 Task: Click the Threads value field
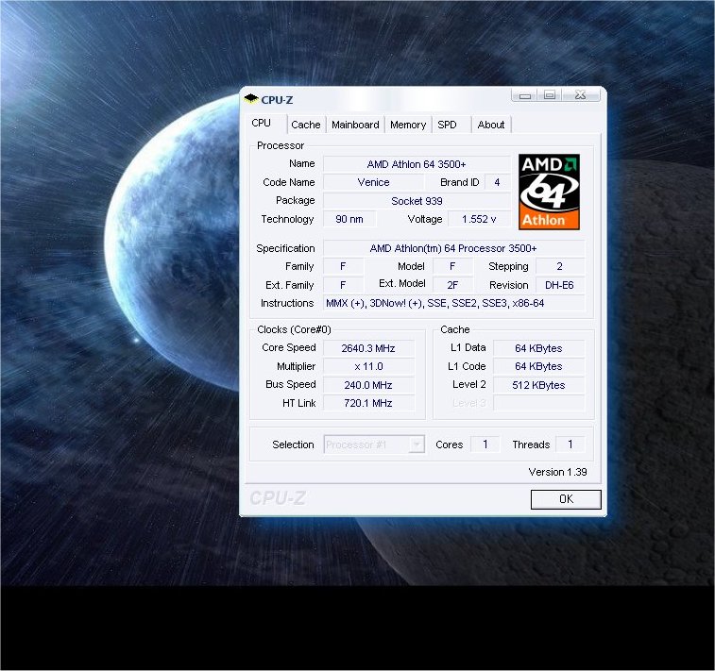pyautogui.click(x=570, y=445)
